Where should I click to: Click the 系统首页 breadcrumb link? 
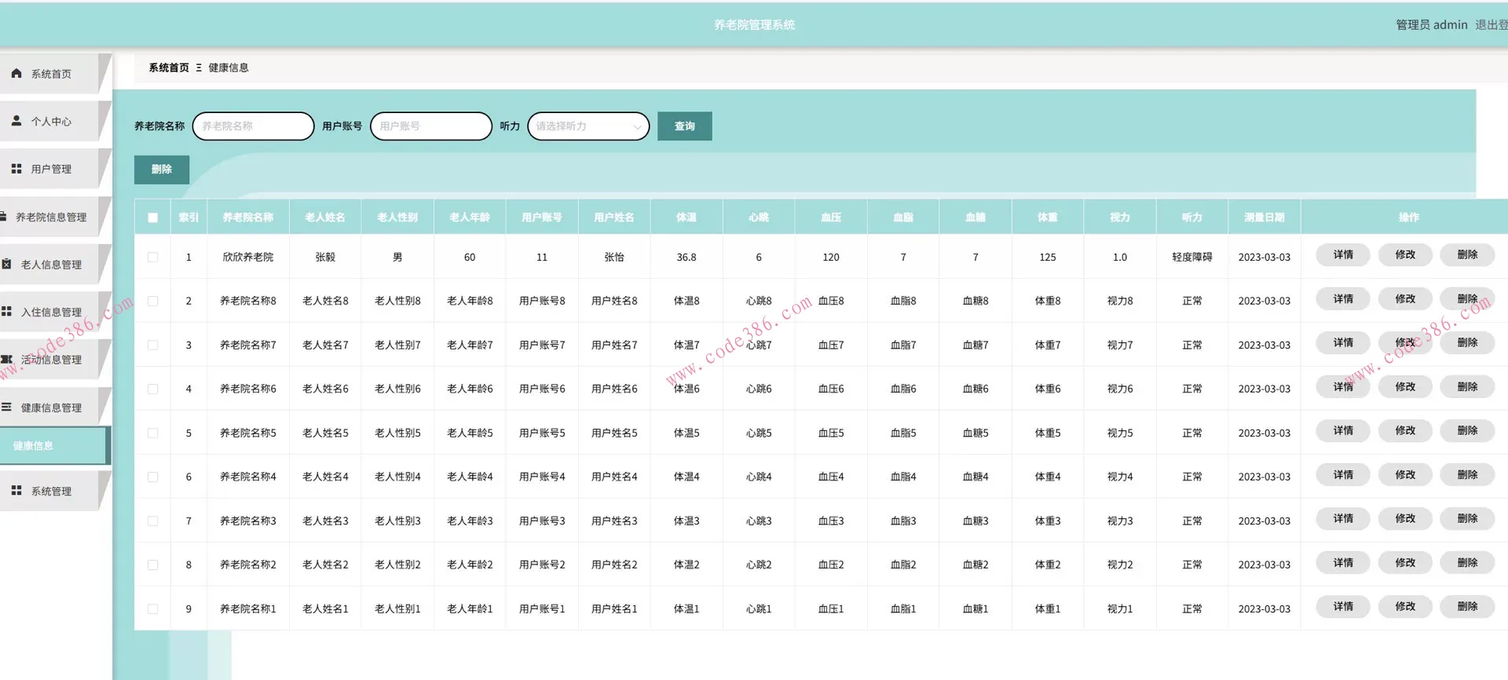[x=169, y=68]
